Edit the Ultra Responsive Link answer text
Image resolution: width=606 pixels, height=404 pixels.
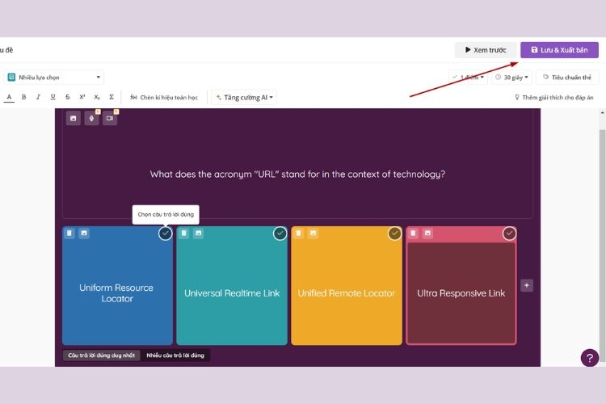click(461, 293)
